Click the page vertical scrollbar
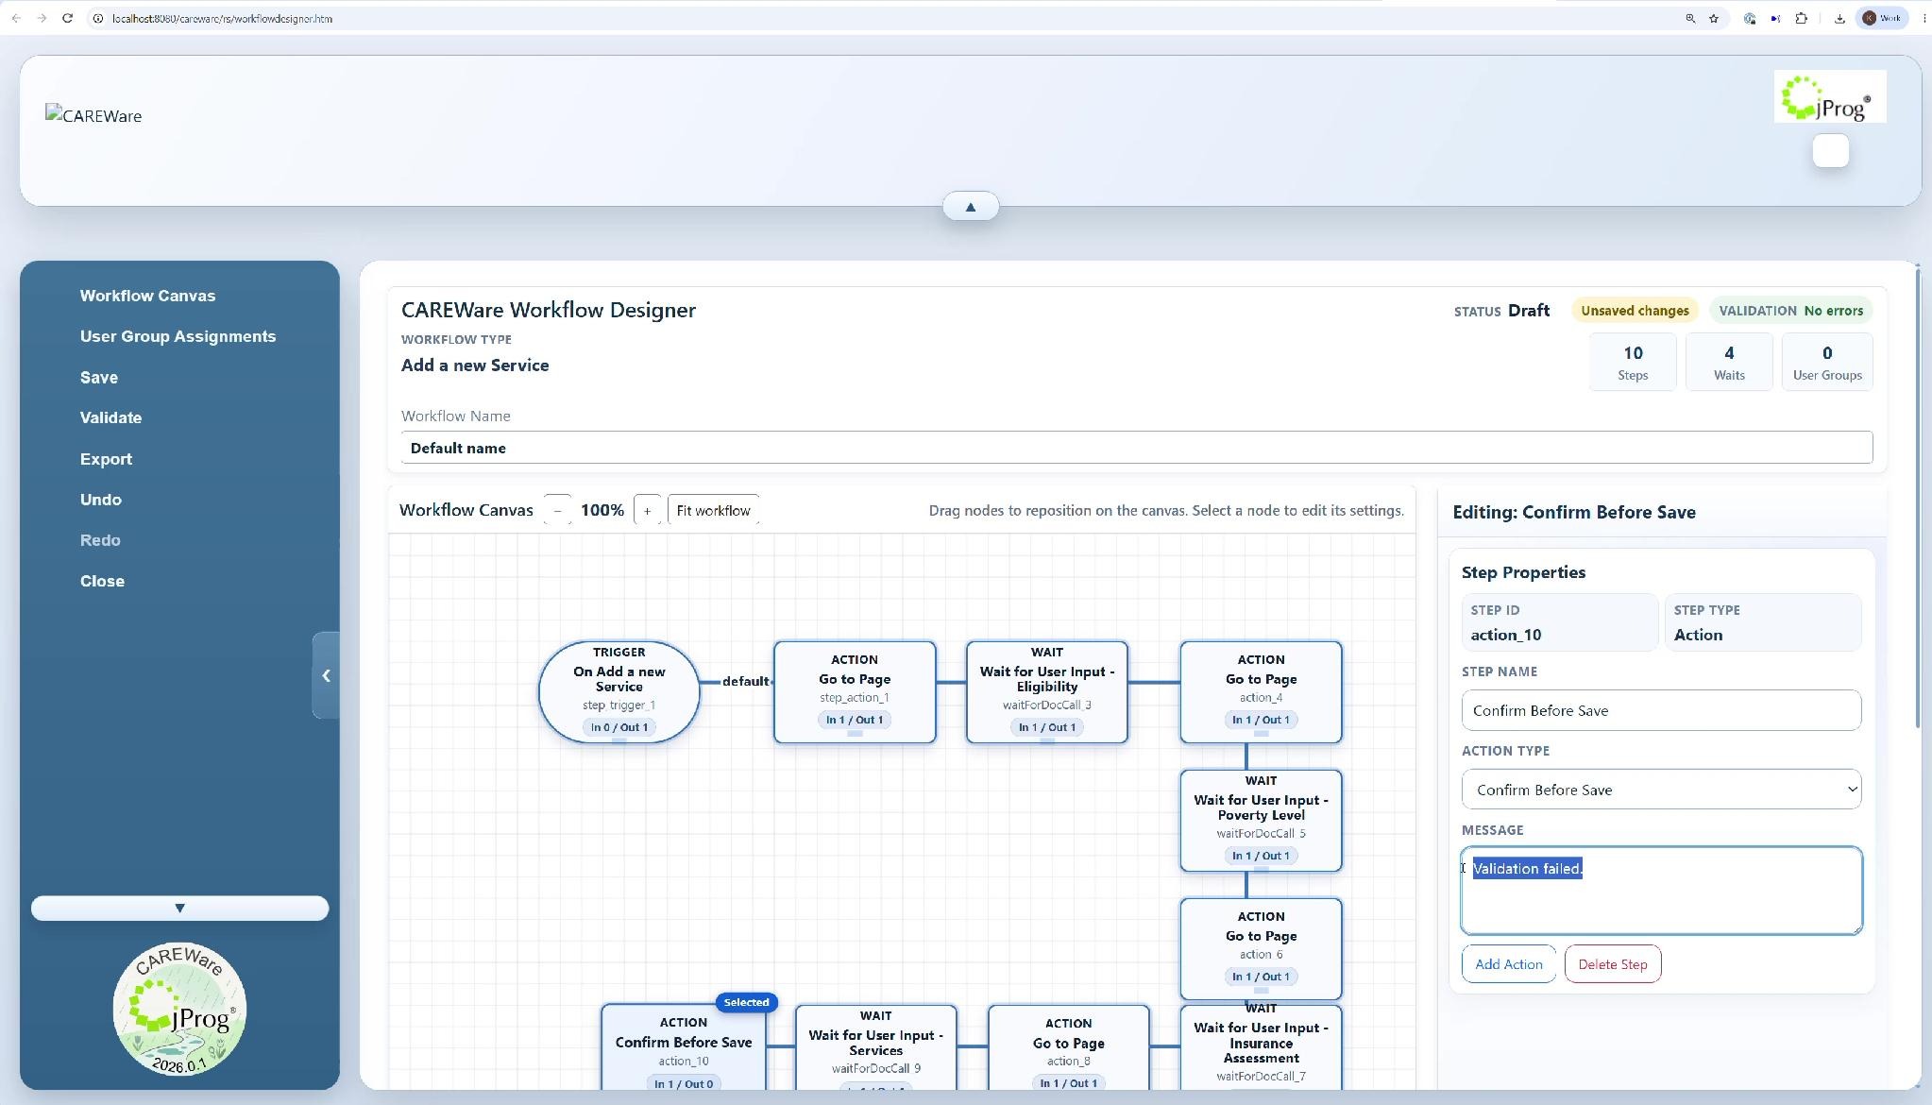This screenshot has width=1932, height=1105. tap(1917, 499)
